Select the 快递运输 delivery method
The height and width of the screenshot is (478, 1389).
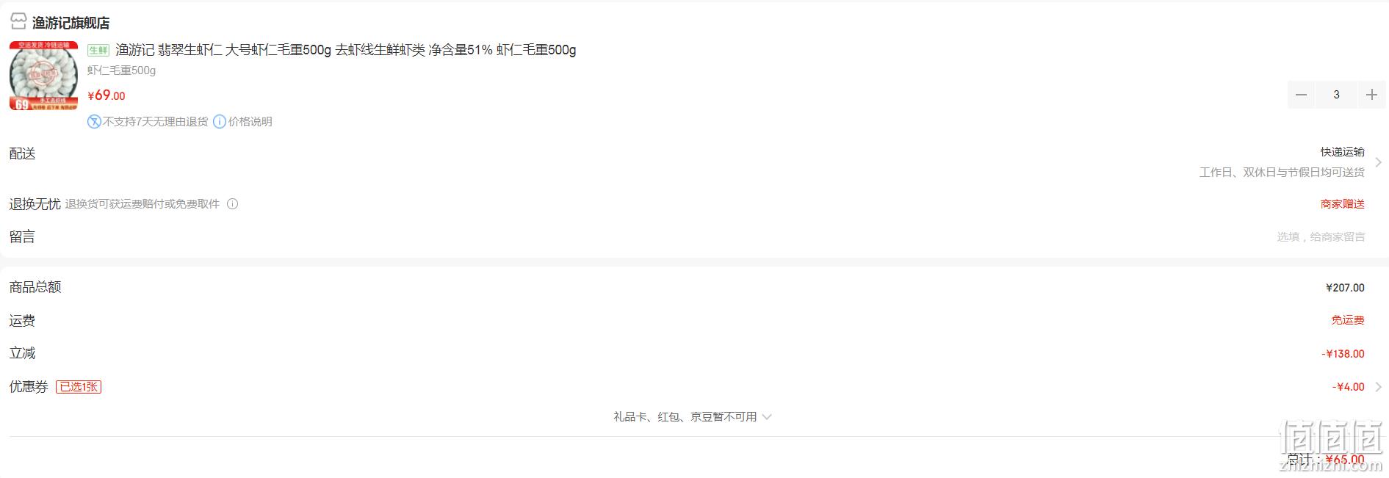[x=1342, y=152]
